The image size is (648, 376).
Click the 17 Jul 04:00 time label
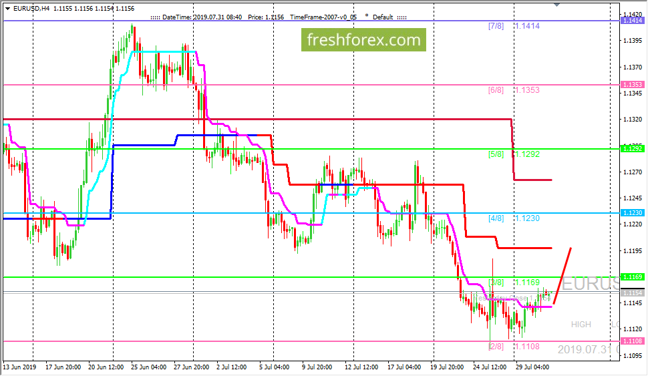404,367
